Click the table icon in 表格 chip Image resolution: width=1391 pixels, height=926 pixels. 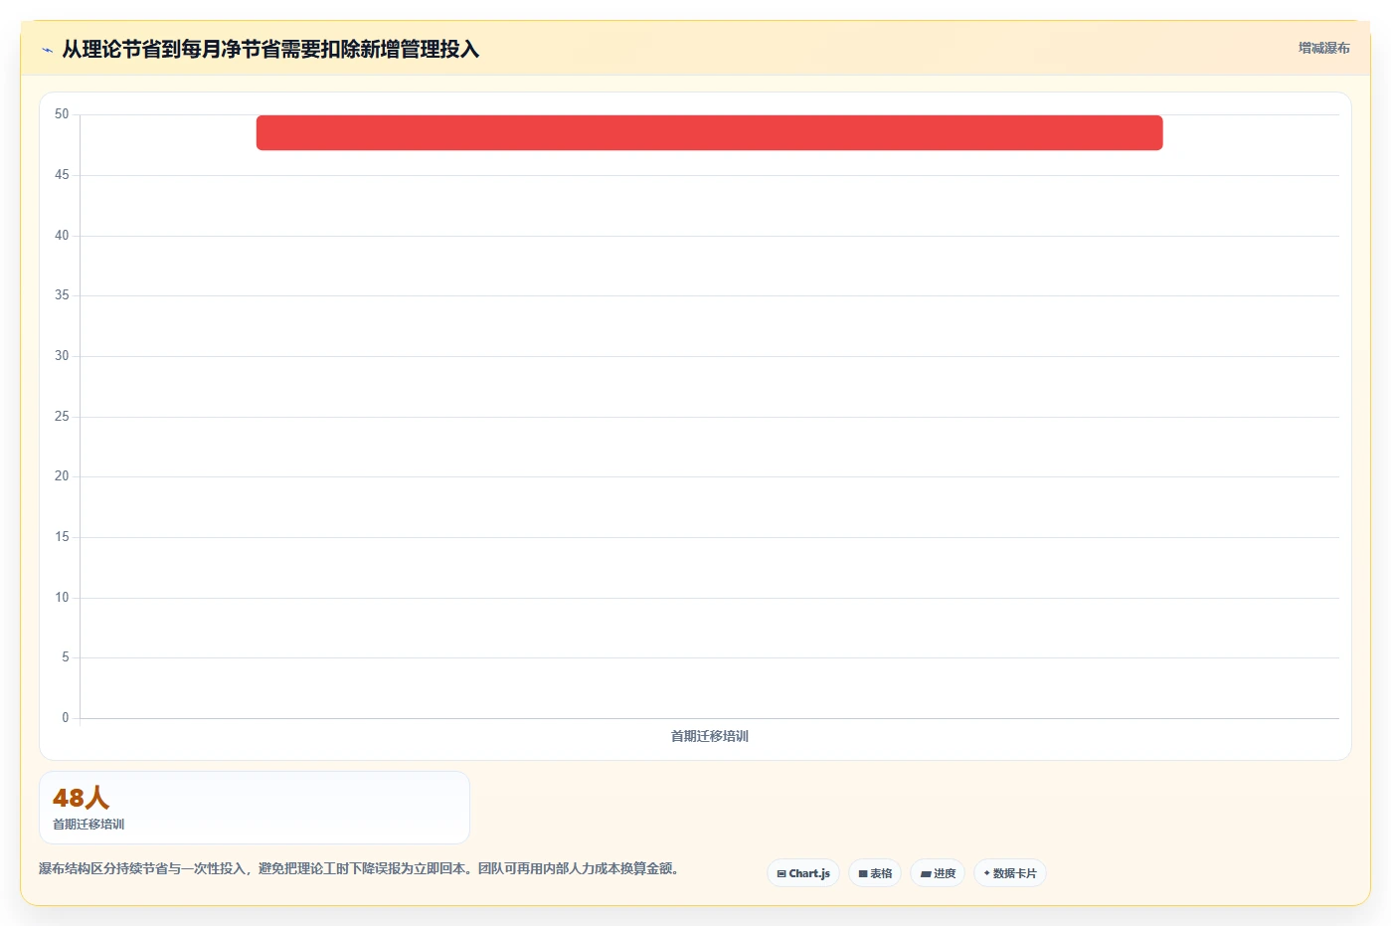coord(863,873)
